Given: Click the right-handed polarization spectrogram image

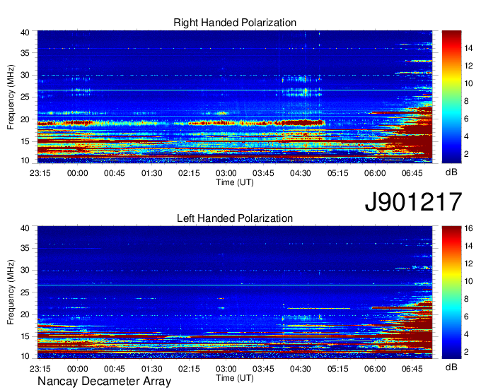Looking at the screenshot, I should (235, 97).
